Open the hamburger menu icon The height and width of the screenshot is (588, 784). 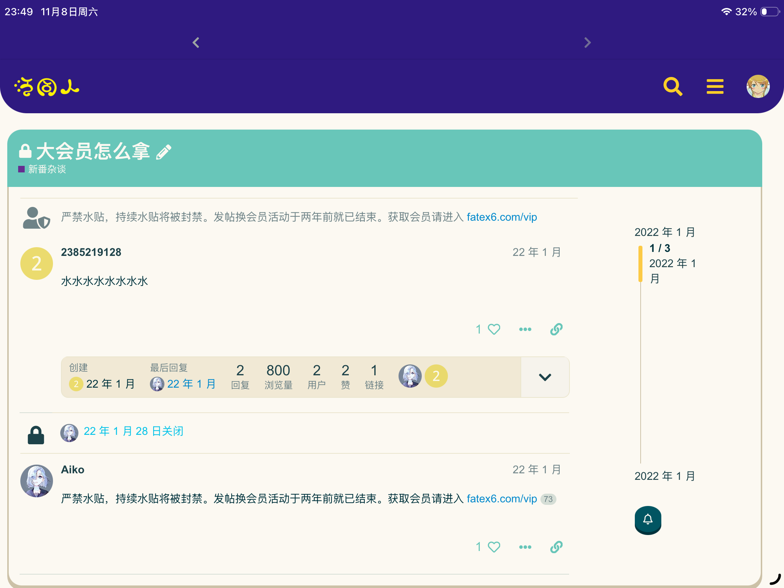[x=715, y=87]
